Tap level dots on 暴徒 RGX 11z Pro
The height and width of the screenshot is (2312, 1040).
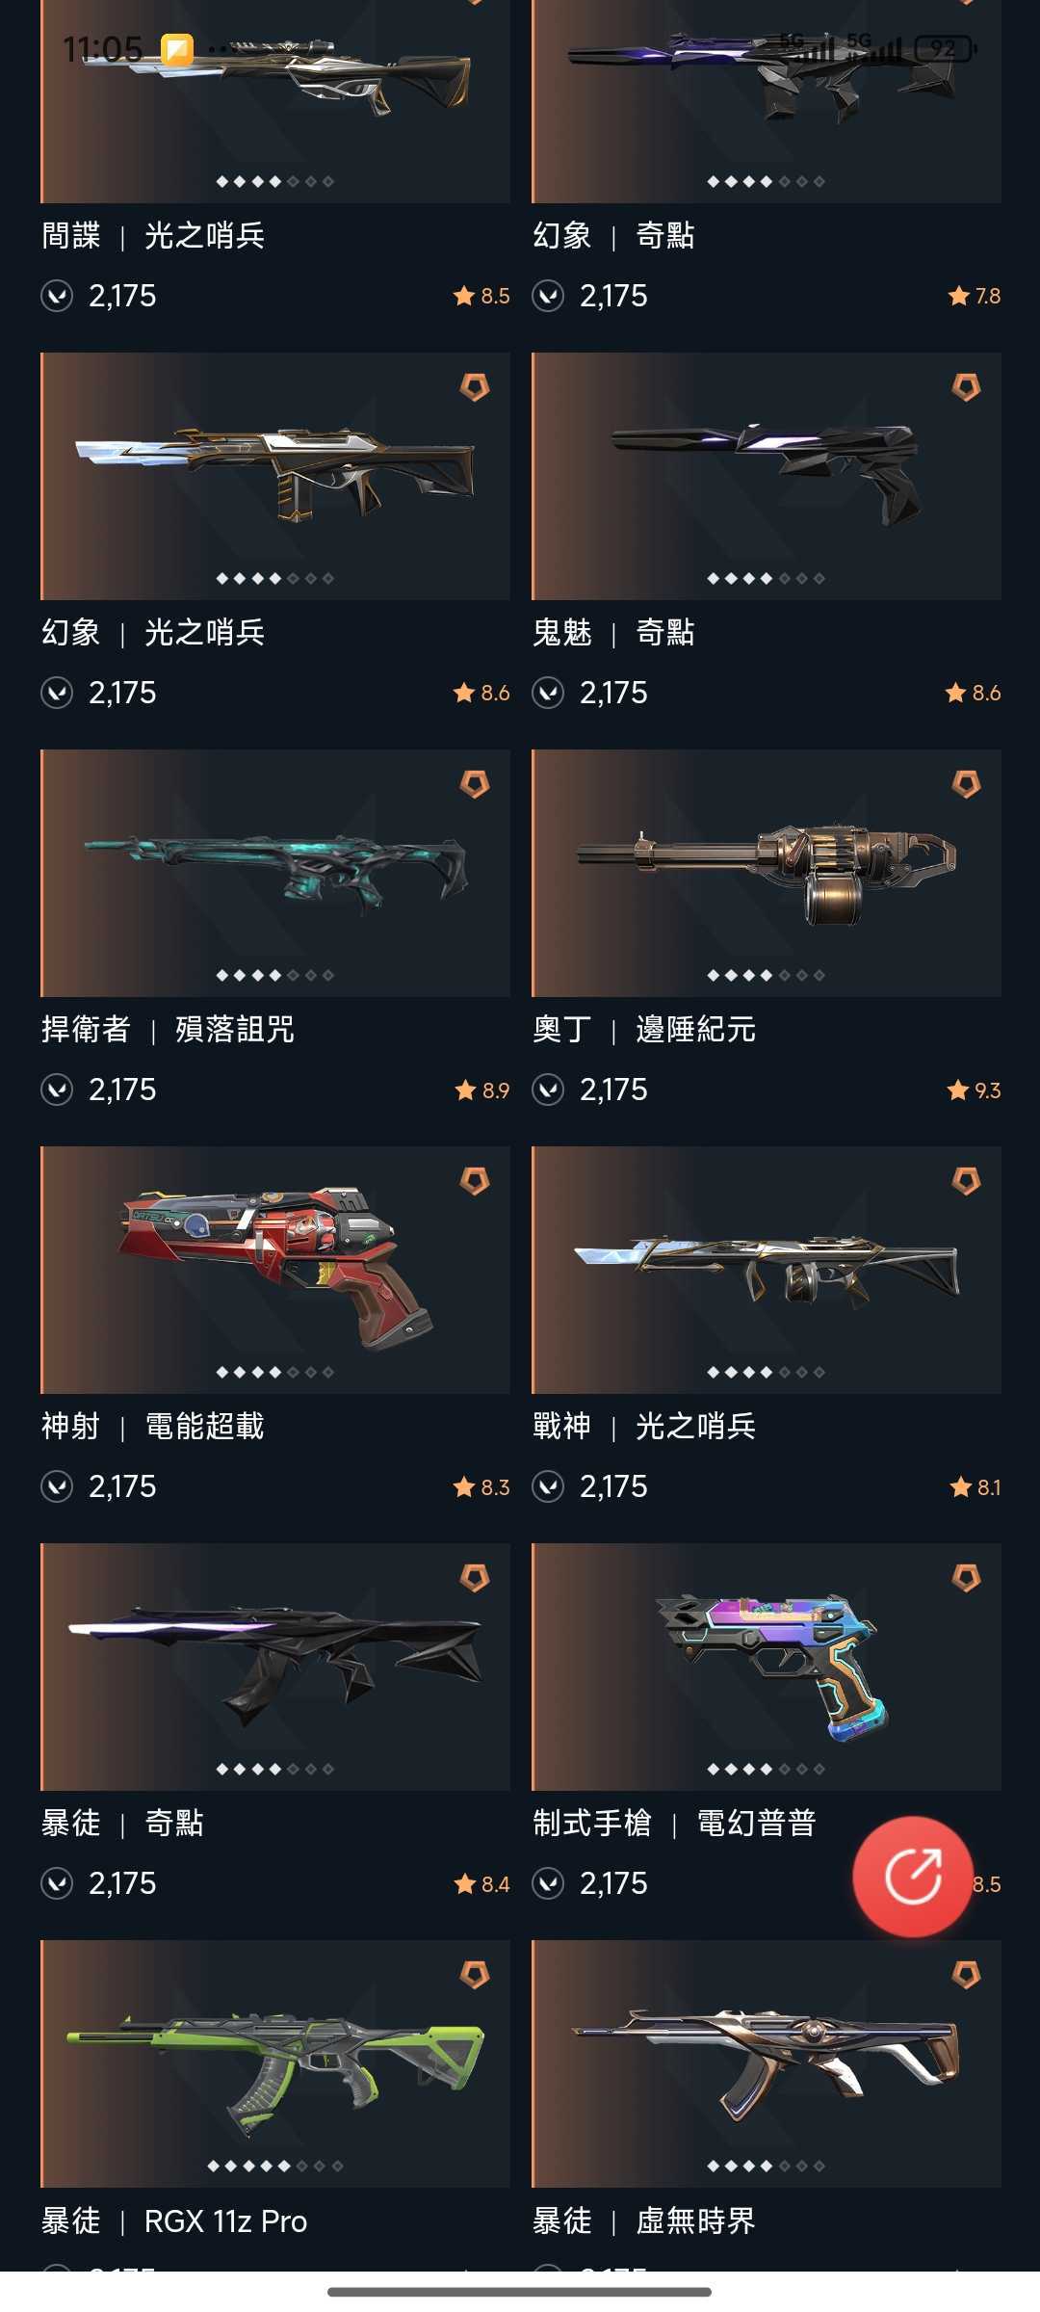point(275,2166)
